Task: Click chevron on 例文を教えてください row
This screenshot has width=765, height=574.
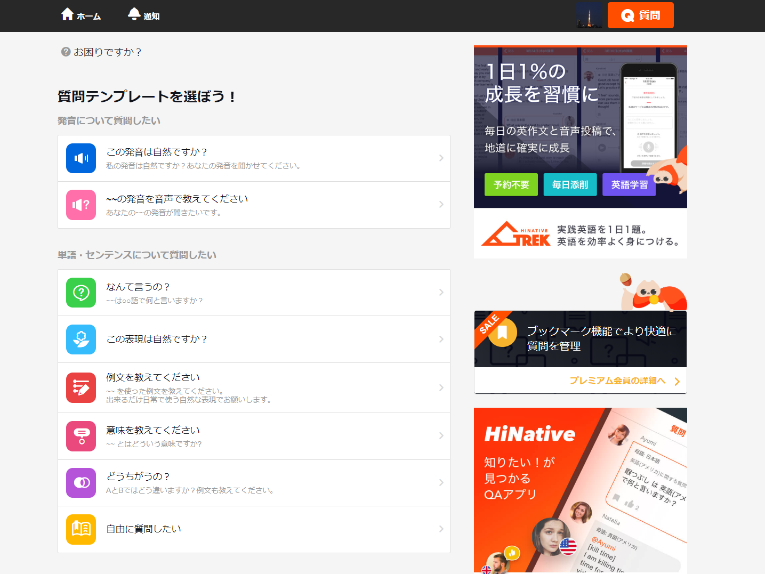Action: tap(441, 387)
